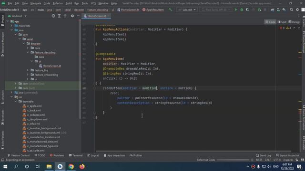Open the File menu
The width and height of the screenshot is (305, 171).
pos(10,3)
